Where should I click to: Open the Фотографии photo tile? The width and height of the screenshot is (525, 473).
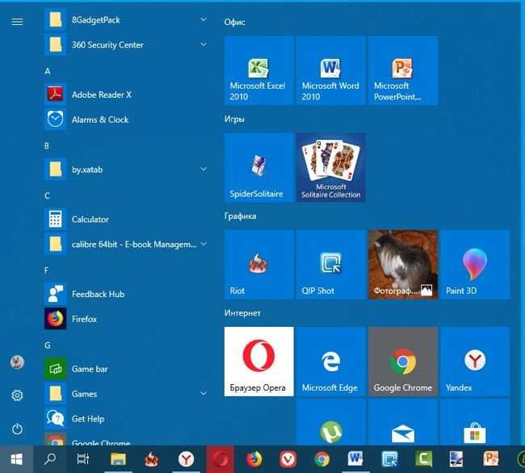tap(403, 264)
